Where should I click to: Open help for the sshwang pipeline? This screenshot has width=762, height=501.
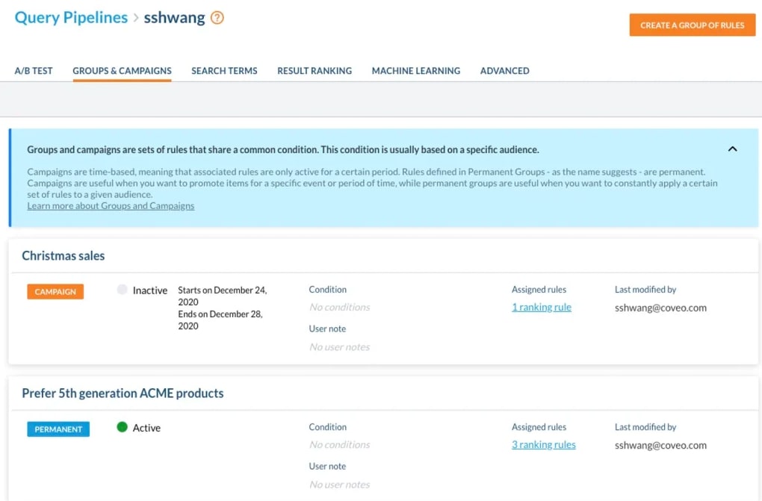tap(217, 17)
